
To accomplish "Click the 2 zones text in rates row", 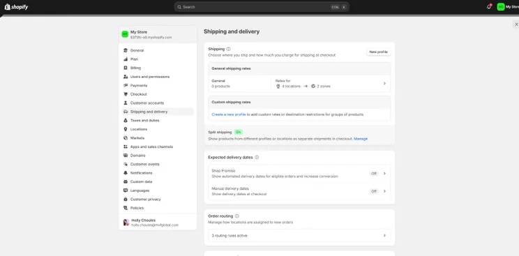I will click(324, 86).
